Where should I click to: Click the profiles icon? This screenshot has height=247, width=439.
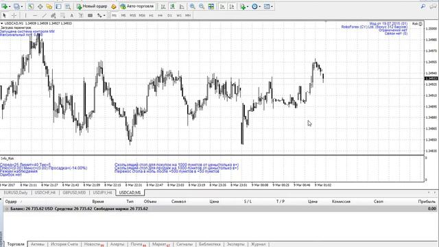tap(16, 6)
